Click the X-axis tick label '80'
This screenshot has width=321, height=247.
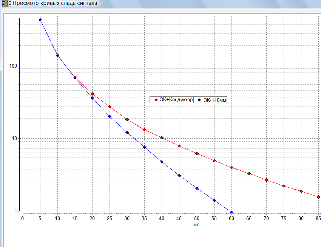click(301, 219)
